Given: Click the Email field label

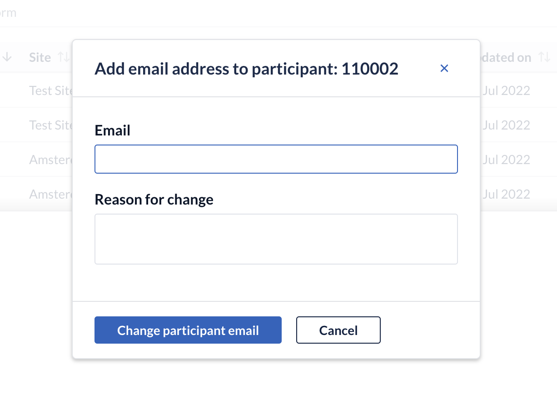Looking at the screenshot, I should [112, 130].
